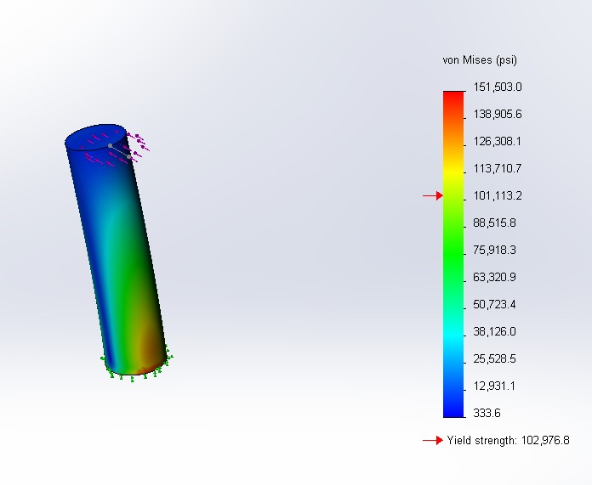Click the red yield marker arrow on color bar
Image resolution: width=592 pixels, height=485 pixels.
[x=433, y=195]
